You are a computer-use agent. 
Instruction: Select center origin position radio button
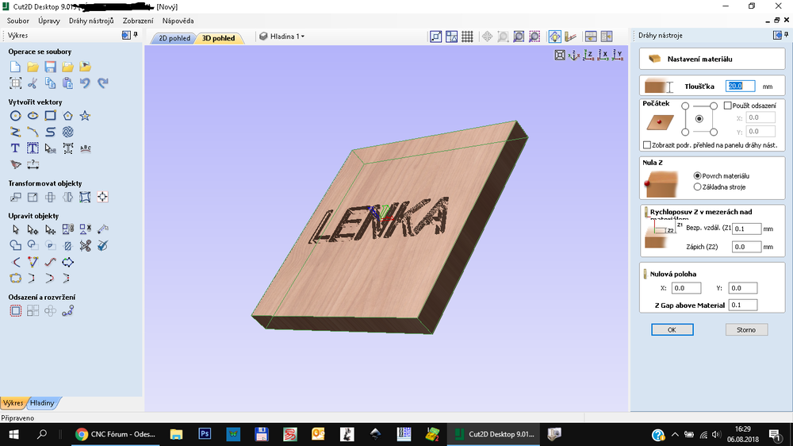pyautogui.click(x=699, y=118)
